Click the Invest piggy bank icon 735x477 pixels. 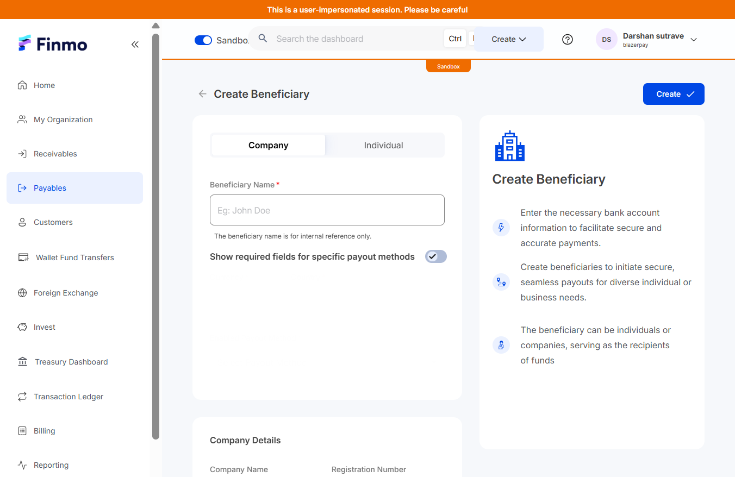(x=22, y=327)
